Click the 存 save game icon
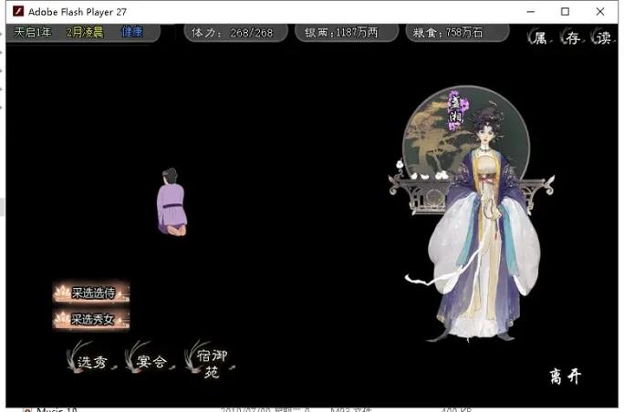Screen dimensions: 624x412 [x=571, y=37]
